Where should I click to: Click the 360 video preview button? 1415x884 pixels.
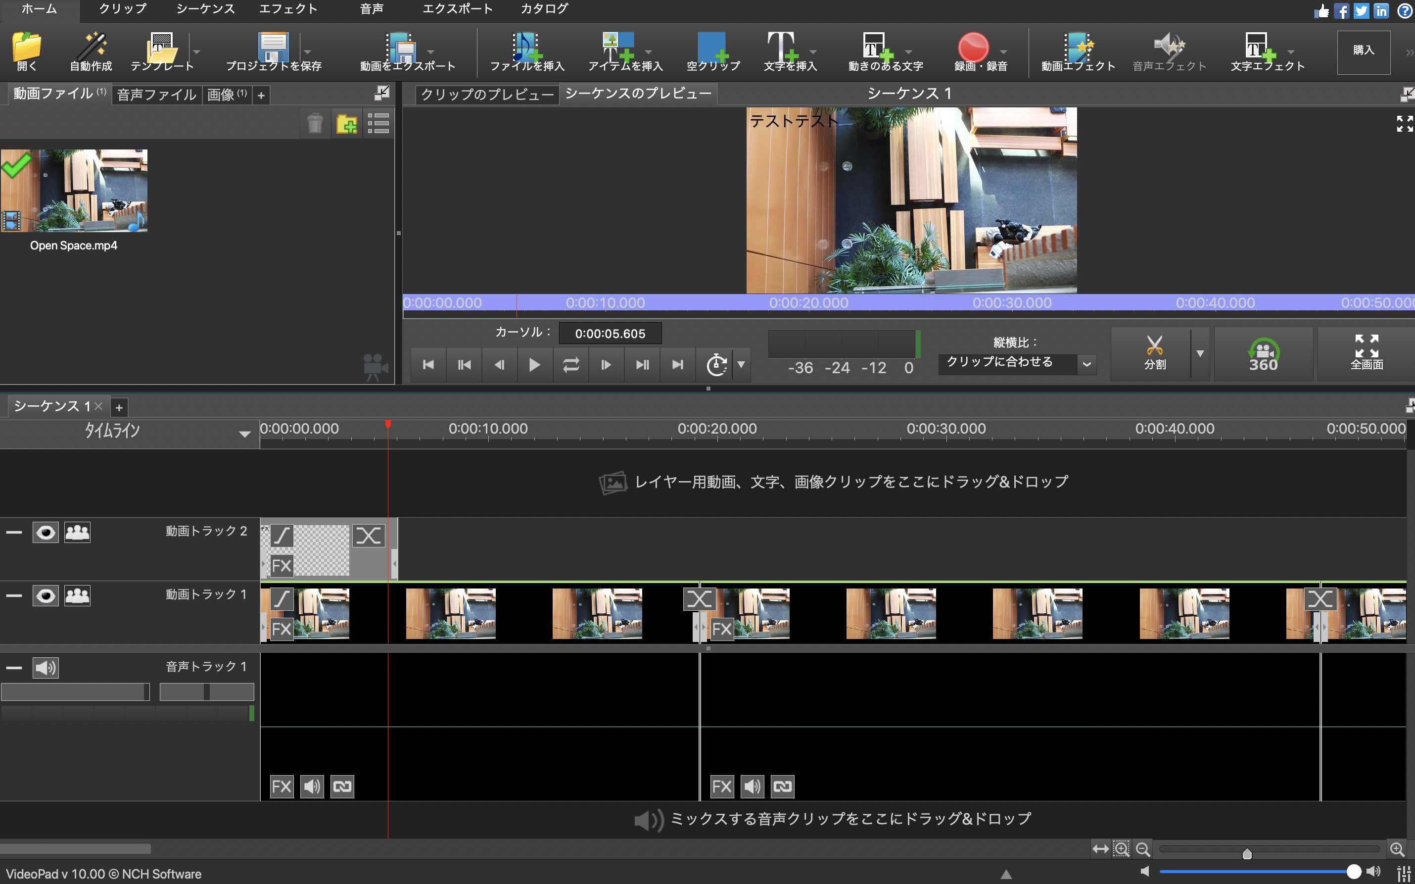[1263, 354]
